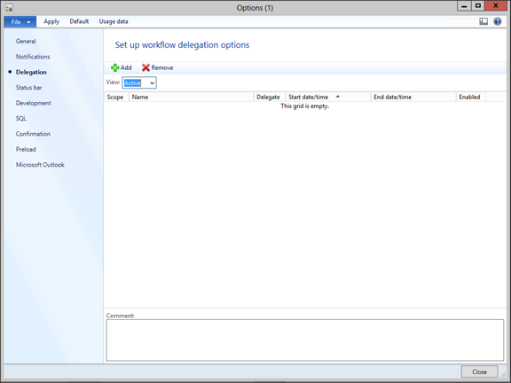Click the red Remove X icon
The height and width of the screenshot is (383, 511).
(x=145, y=67)
